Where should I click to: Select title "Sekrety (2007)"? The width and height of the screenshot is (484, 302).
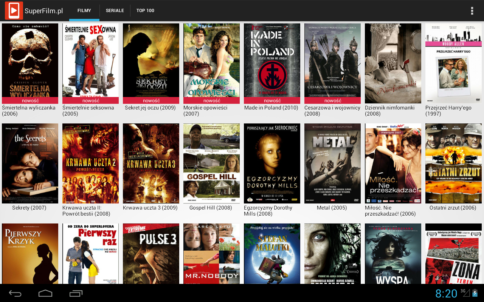[x=29, y=208]
